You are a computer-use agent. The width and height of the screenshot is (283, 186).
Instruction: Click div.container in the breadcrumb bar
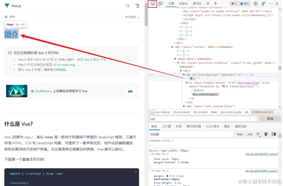click(x=182, y=112)
